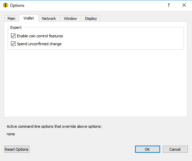Viewport: 192px width, 161px height.
Task: Toggle the Enable coin control features checkbox
Action: point(13,36)
